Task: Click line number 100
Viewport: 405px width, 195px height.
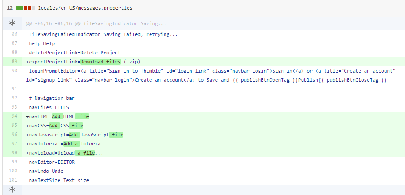Action: pos(13,171)
